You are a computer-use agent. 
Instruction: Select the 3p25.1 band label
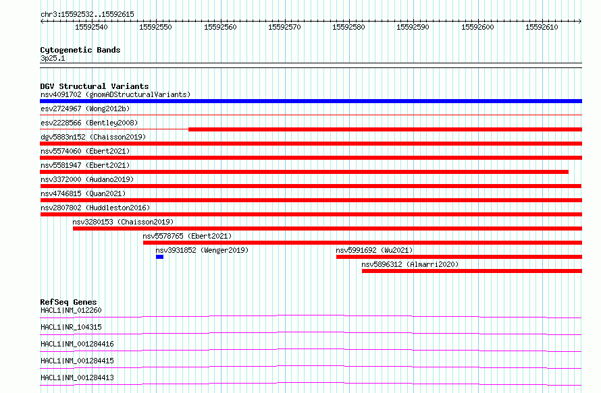coord(53,58)
